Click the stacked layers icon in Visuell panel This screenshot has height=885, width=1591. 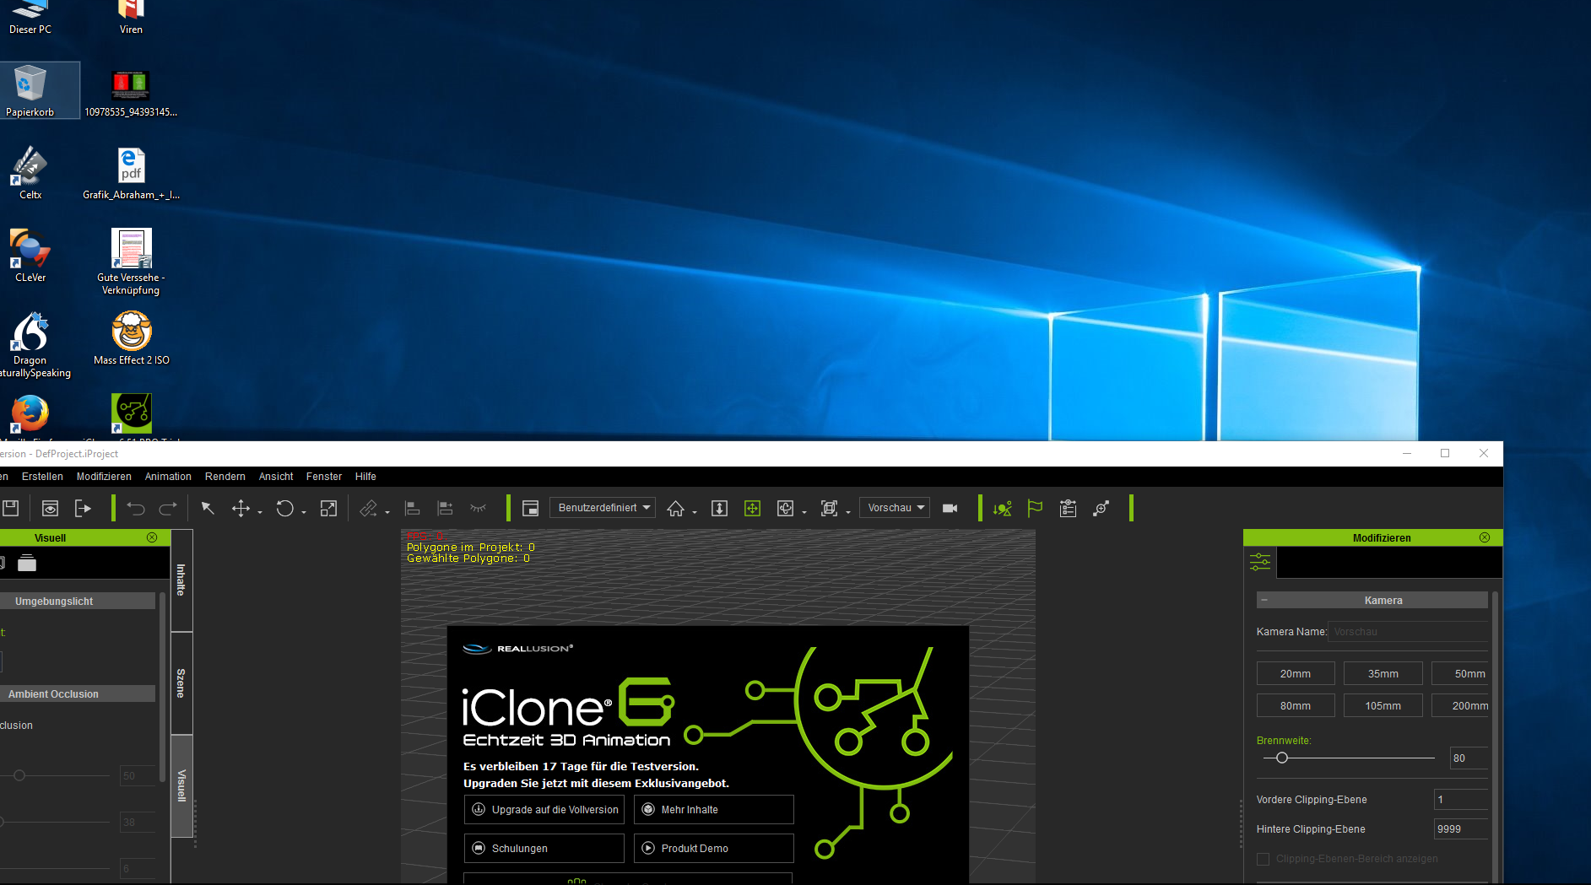[27, 563]
